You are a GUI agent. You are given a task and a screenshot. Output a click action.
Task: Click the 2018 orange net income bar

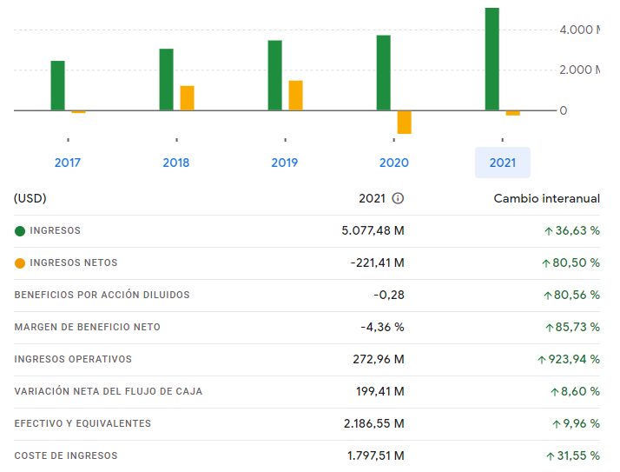coord(187,98)
